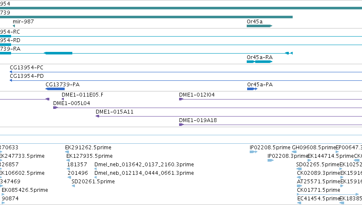Click the DME1-019A18 label
The image size is (362, 205).
point(198,120)
